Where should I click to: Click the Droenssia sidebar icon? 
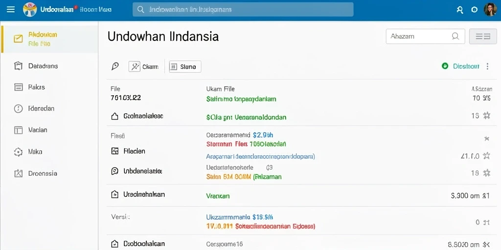click(19, 173)
